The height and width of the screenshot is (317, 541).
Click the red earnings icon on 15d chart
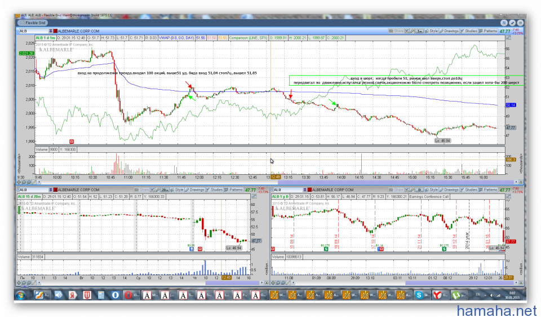(199, 249)
